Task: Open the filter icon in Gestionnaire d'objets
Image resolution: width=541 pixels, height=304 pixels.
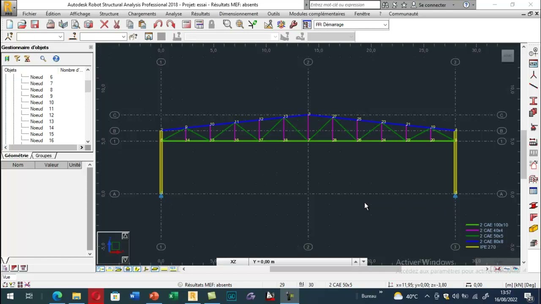Action: pyautogui.click(x=17, y=59)
